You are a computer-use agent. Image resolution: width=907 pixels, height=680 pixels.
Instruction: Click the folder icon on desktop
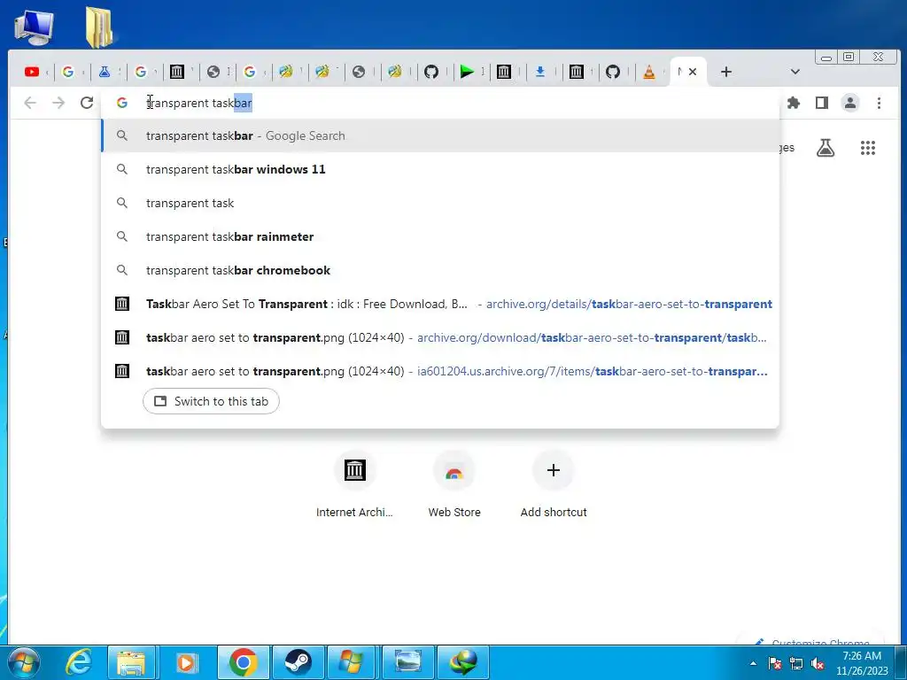pyautogui.click(x=99, y=27)
